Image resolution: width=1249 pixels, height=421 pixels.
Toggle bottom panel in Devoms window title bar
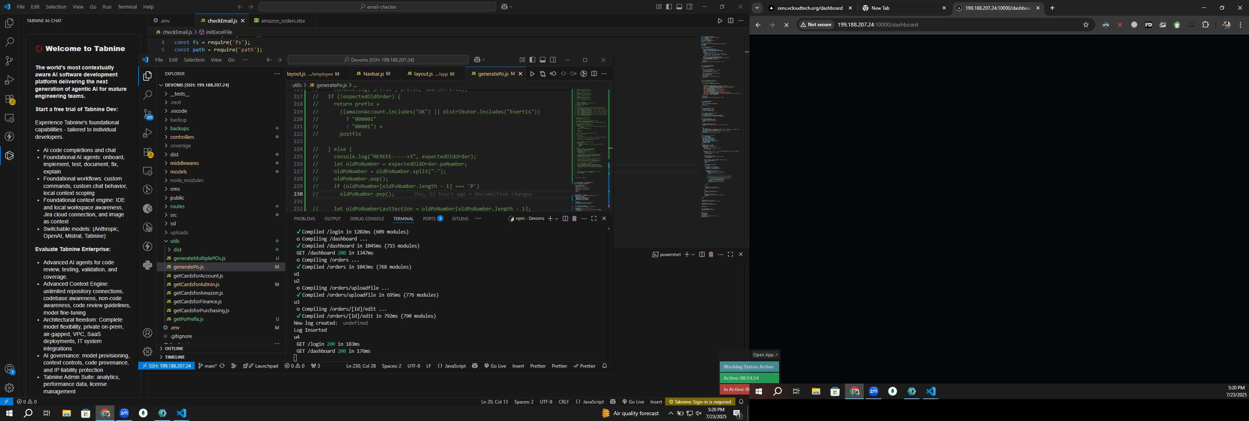click(x=543, y=60)
